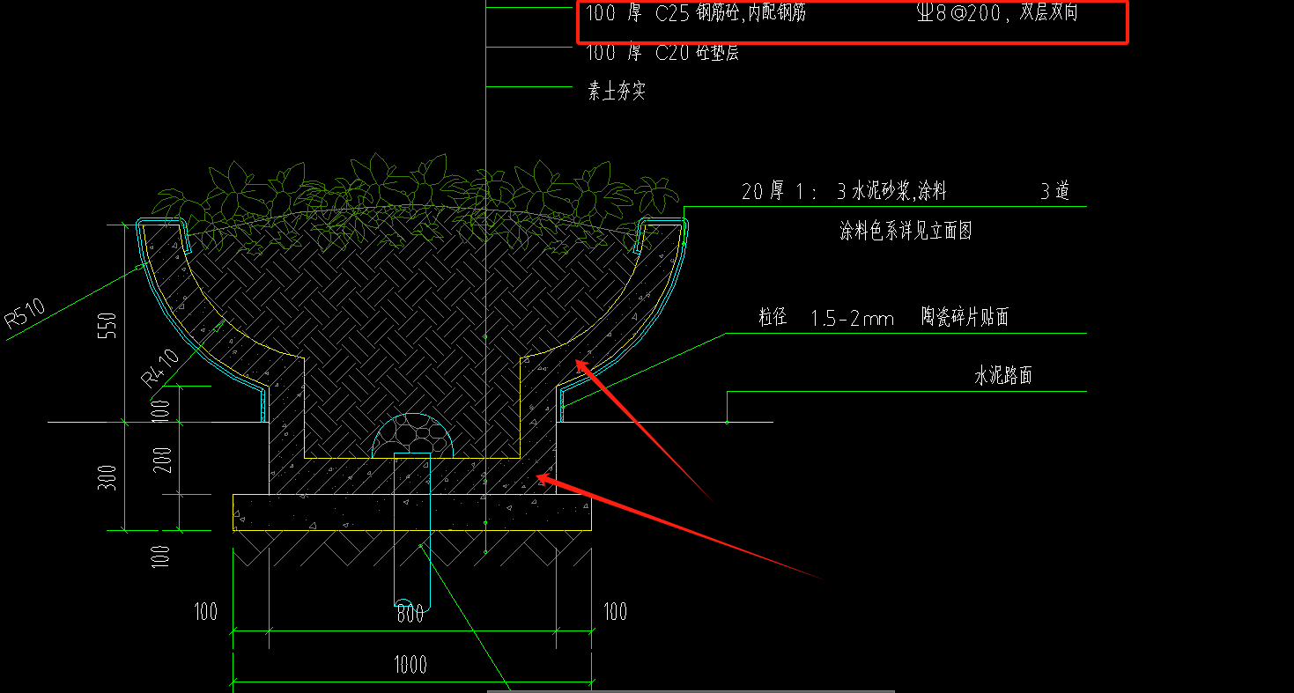Select the '20厚 1:3水泥砂浆,涂料' note
This screenshot has height=693, width=1294.
844,191
